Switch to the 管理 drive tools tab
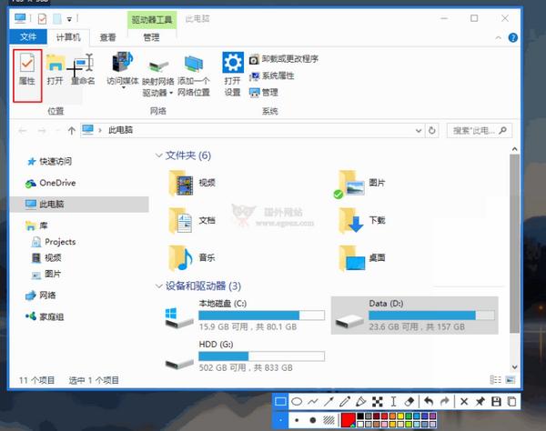The height and width of the screenshot is (431, 546). [x=151, y=37]
